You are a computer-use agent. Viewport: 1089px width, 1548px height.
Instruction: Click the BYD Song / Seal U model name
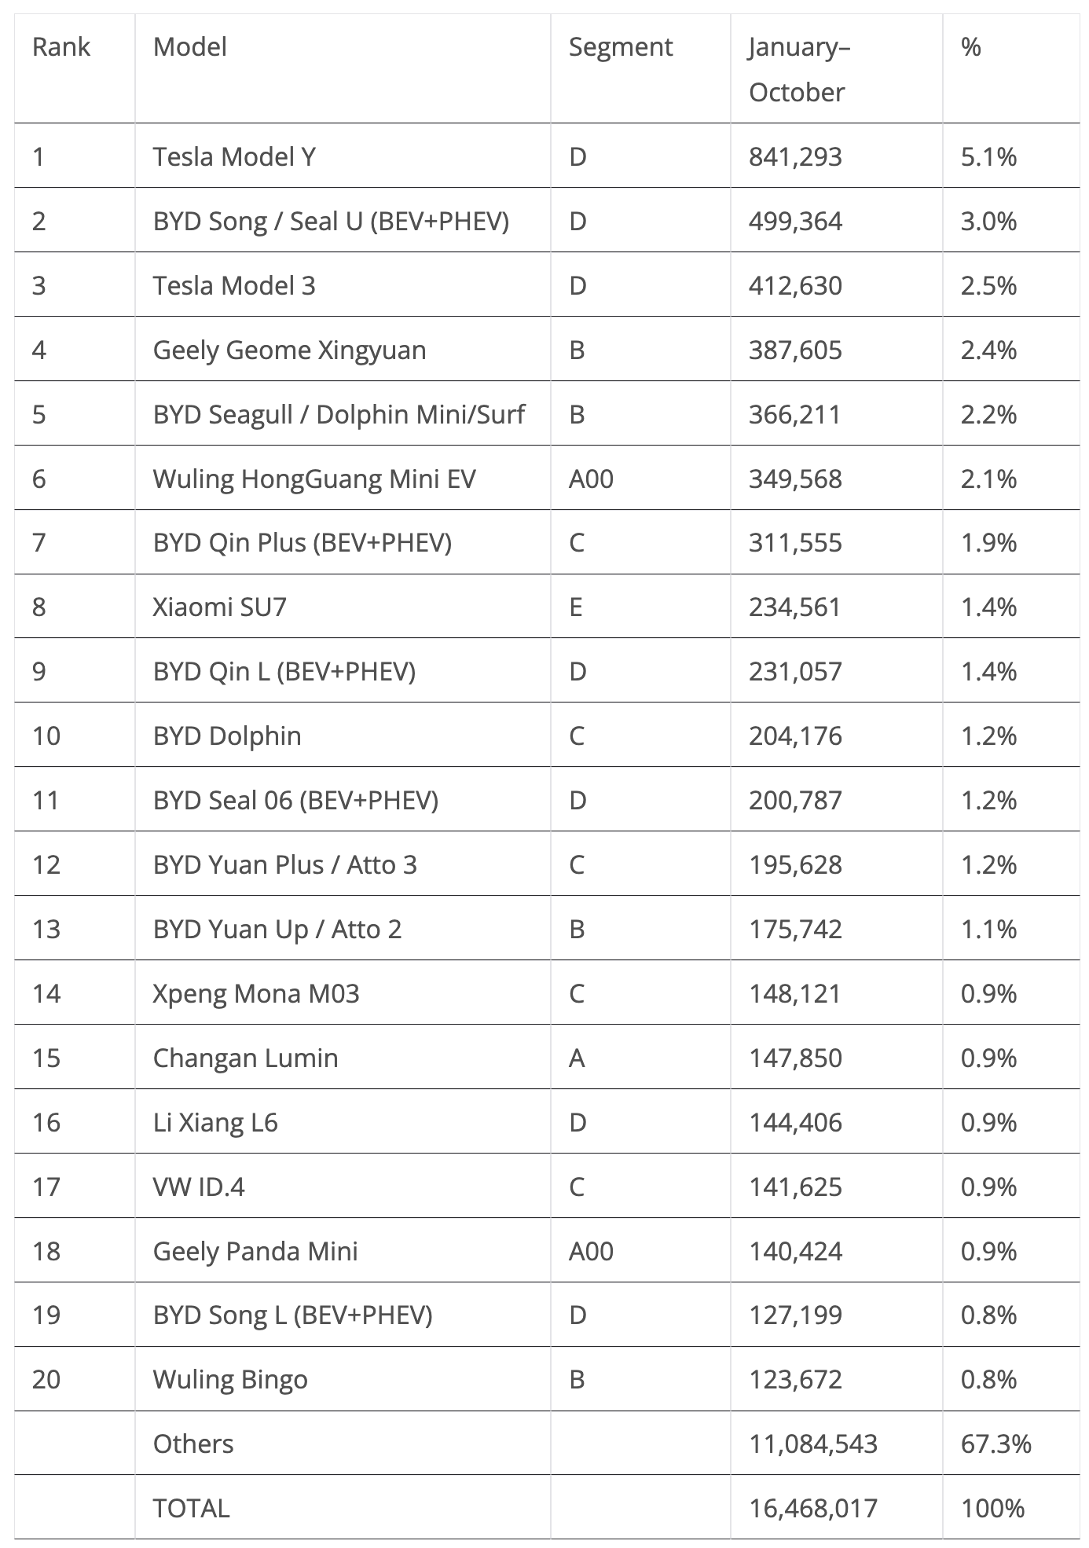(x=331, y=221)
